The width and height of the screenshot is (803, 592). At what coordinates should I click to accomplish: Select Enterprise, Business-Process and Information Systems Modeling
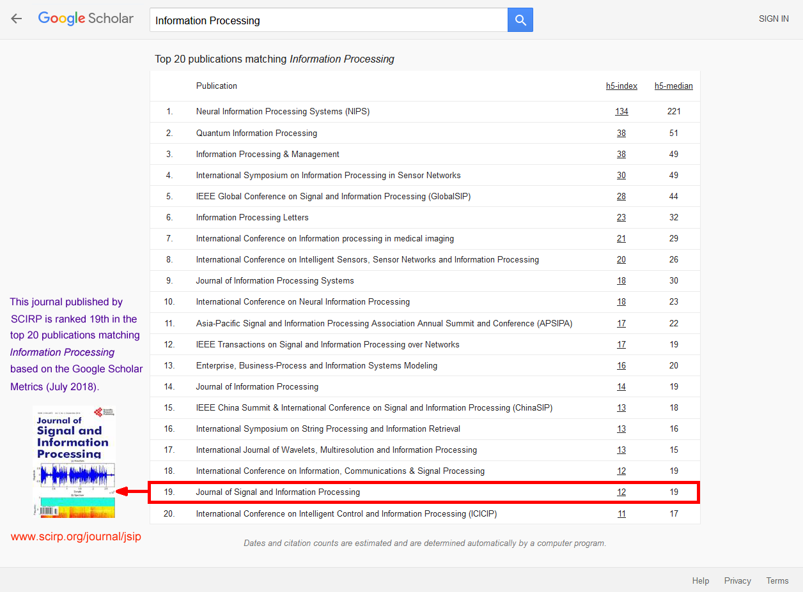click(x=317, y=366)
